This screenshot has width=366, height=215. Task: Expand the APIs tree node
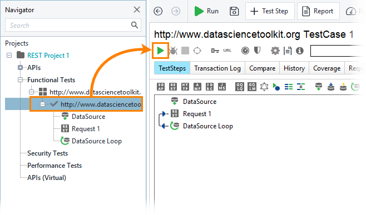point(21,68)
